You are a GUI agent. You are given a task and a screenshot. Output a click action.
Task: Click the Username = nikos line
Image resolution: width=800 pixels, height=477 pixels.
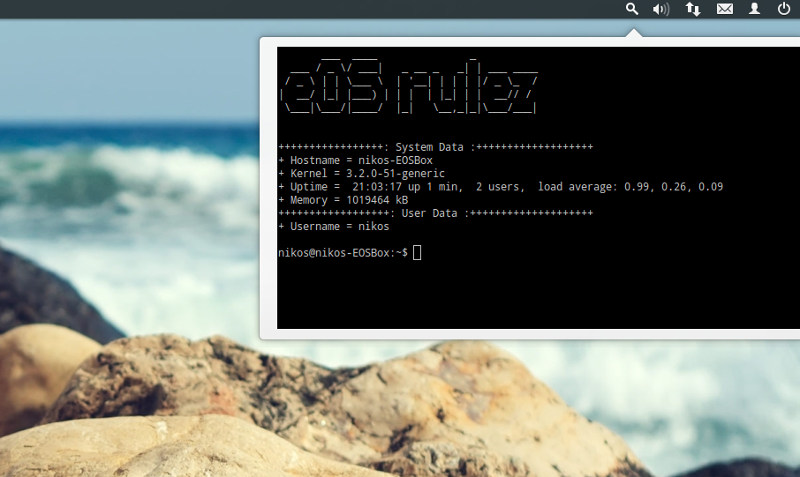(x=334, y=227)
